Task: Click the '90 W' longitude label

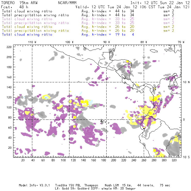Action: 106,42
